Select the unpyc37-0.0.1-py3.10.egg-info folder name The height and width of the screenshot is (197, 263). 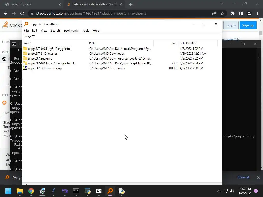point(49,49)
